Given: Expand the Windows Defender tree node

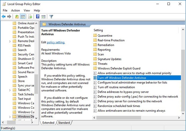Looking at the screenshot, I should point(10,117).
